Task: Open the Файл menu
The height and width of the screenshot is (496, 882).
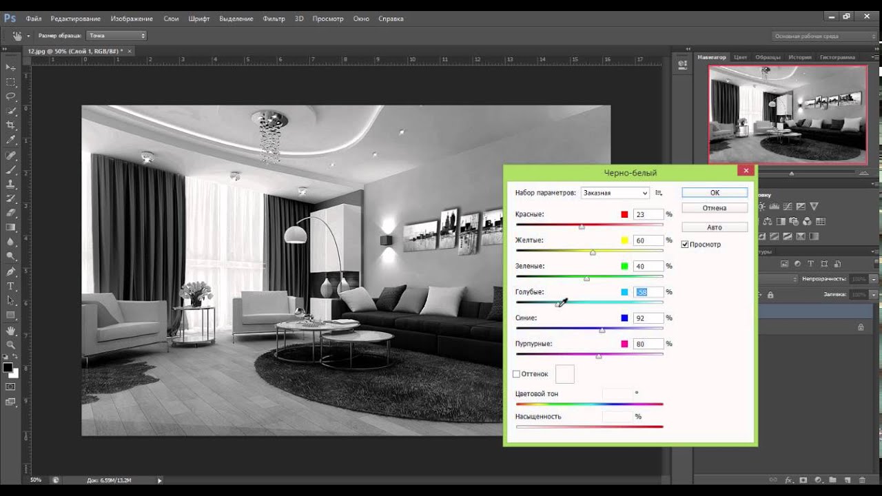Action: 34,19
